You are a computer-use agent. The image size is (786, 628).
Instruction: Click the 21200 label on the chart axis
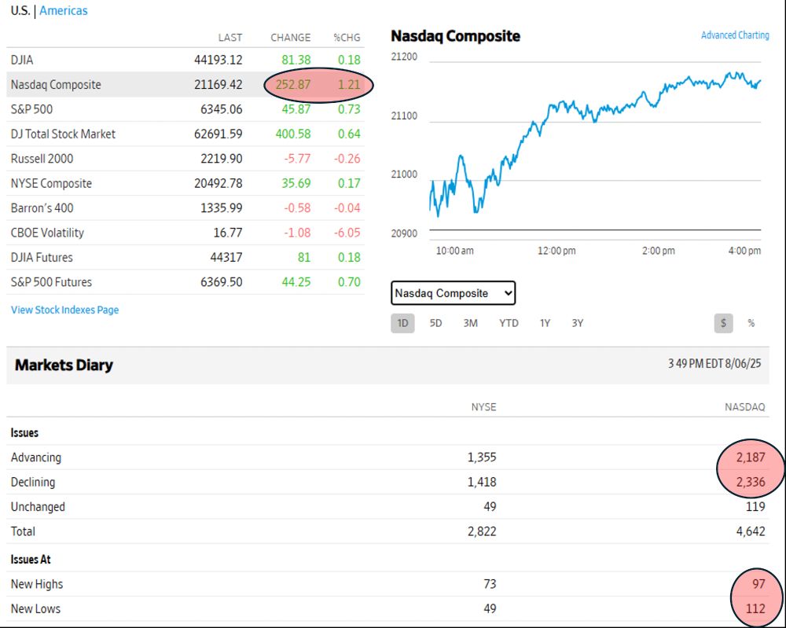(404, 57)
